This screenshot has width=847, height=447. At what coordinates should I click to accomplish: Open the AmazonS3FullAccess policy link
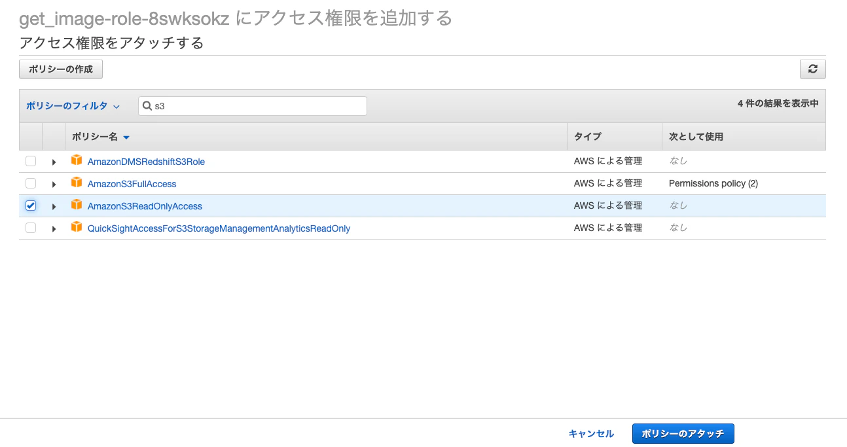[x=130, y=183]
